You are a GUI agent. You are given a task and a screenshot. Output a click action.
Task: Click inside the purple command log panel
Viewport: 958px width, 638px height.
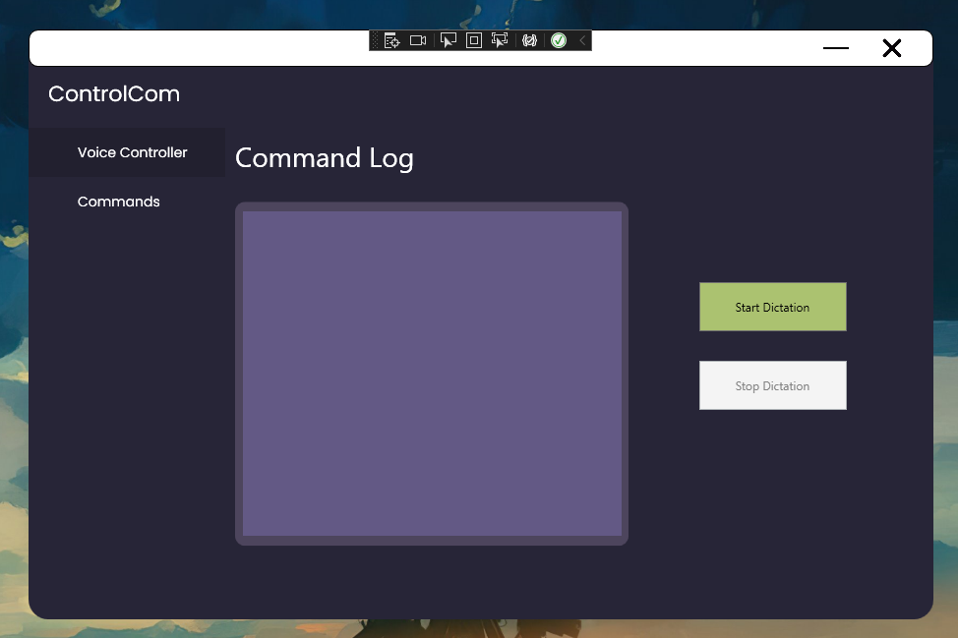point(431,374)
